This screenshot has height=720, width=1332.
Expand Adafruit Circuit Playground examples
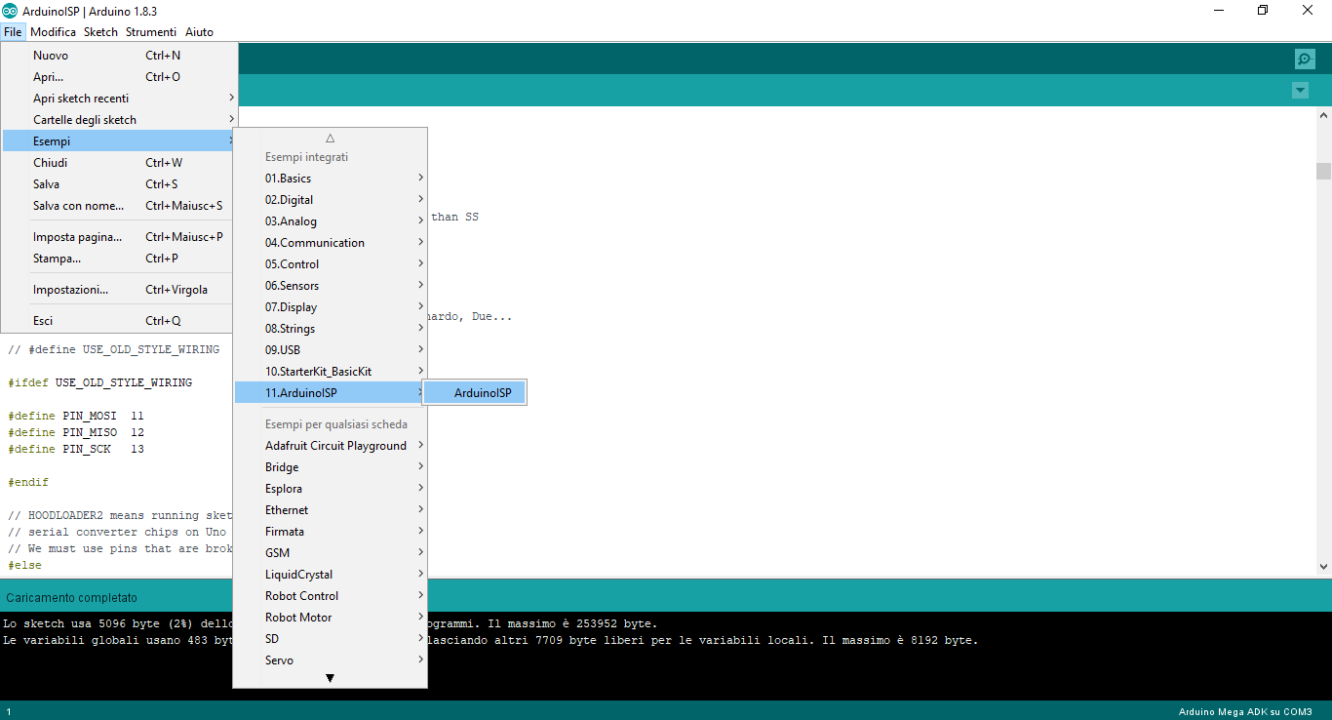point(330,446)
